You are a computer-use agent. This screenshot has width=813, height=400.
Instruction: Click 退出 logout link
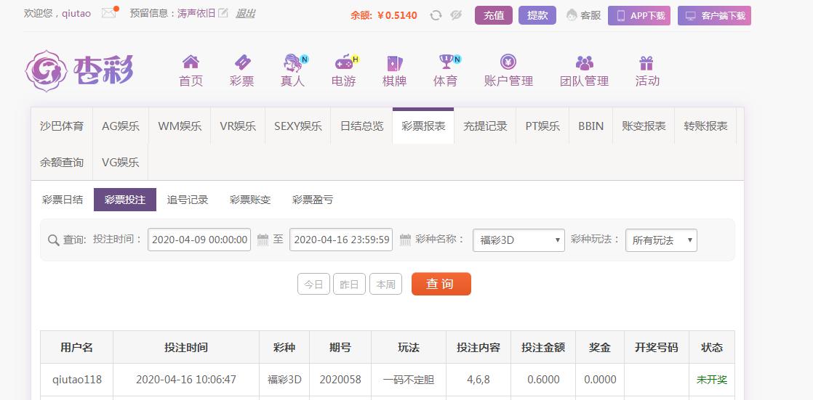coord(245,14)
